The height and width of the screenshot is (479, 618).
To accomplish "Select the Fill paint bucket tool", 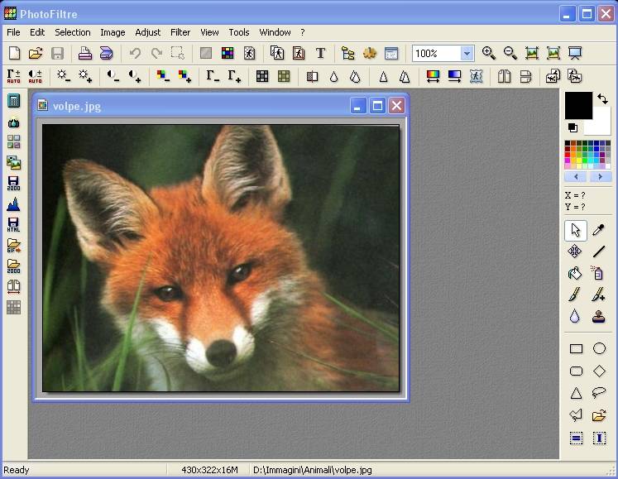I will coord(575,273).
